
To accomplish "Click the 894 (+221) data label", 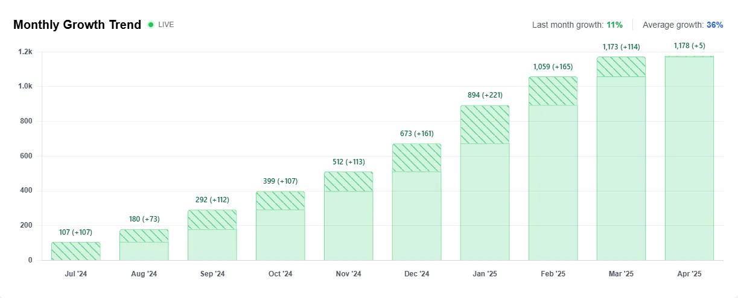I will 485,95.
